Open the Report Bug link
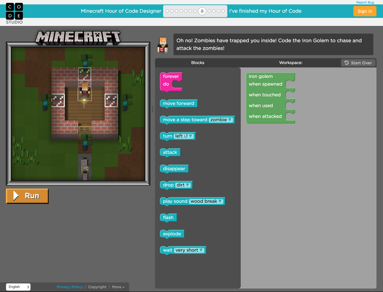Screen dimensions: 383x292 pyautogui.click(x=365, y=2)
